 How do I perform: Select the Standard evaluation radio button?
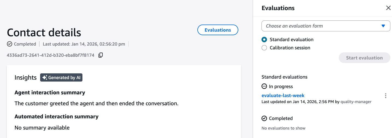[x=264, y=40]
